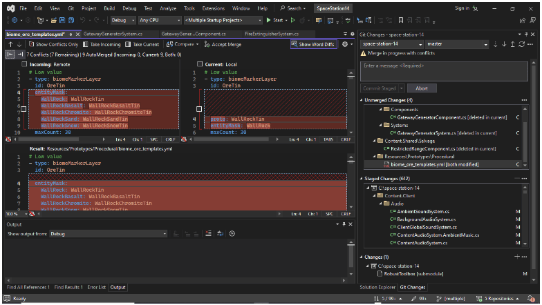Go to next conflict with down arrow
The width and height of the screenshot is (542, 305).
[19, 44]
